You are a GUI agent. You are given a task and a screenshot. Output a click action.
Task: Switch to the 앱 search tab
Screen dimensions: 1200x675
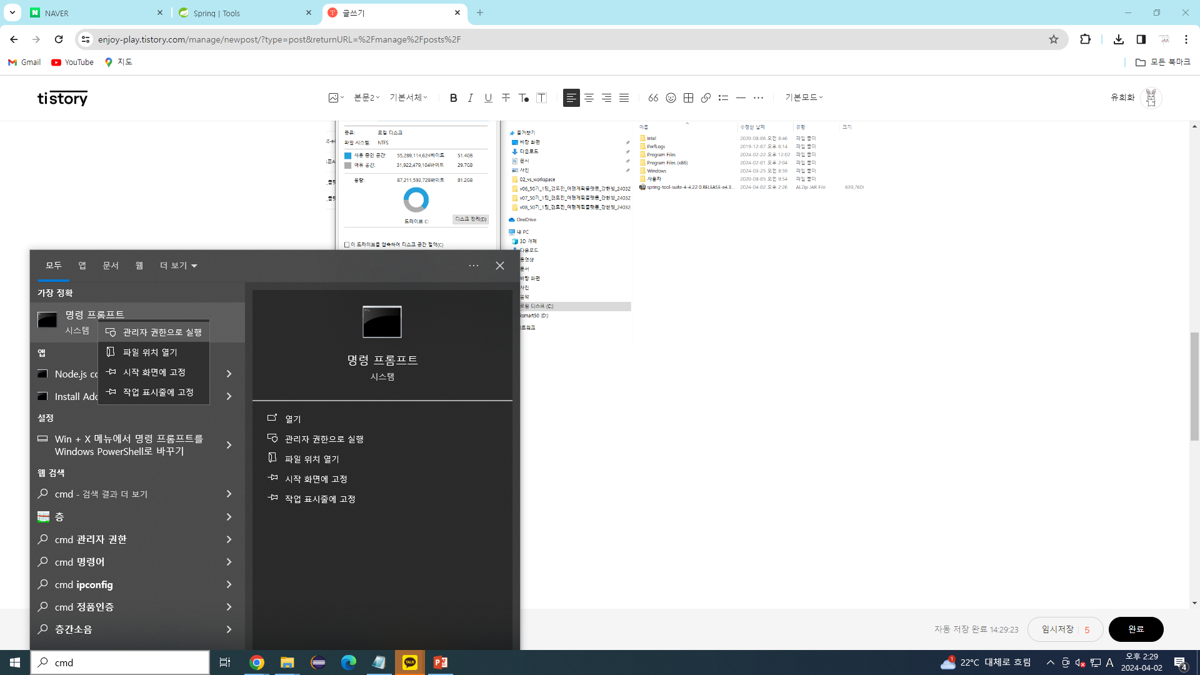point(82,266)
